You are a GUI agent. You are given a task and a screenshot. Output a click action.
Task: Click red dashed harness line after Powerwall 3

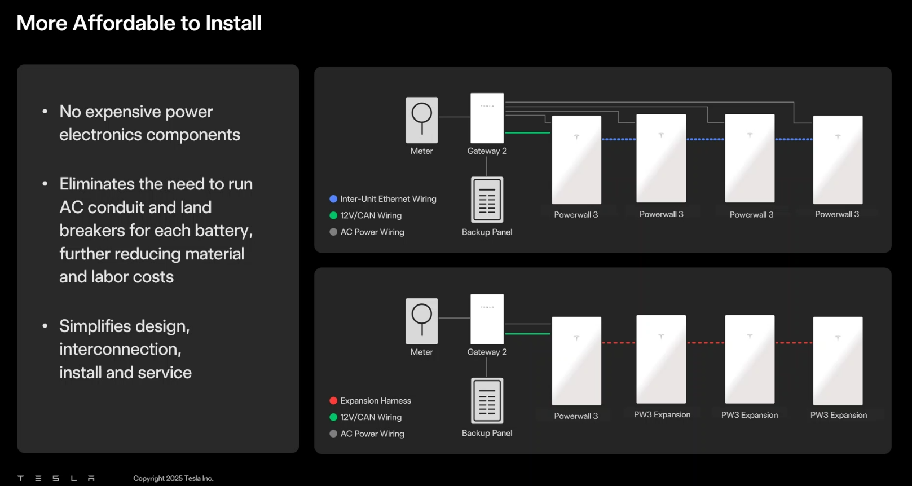click(619, 343)
